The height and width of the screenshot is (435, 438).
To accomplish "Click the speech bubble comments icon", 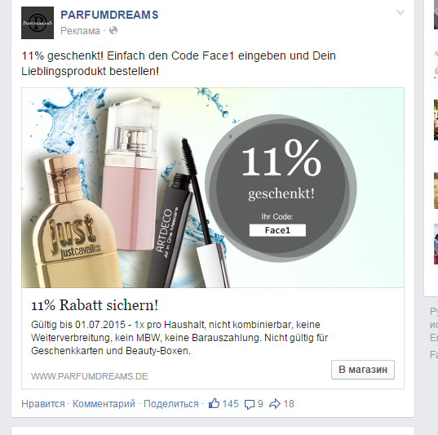I will pyautogui.click(x=250, y=404).
